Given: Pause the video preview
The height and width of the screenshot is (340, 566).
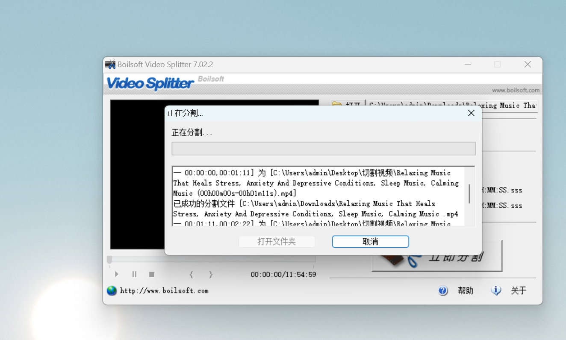Looking at the screenshot, I should (x=134, y=274).
